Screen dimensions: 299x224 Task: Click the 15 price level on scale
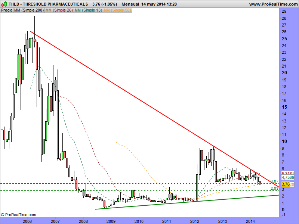[284, 107]
